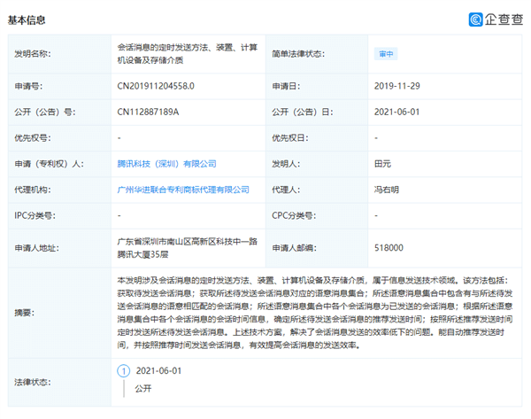Select the application number CN201911204558.0
Viewport: 531px width, 419px height.
click(x=156, y=87)
